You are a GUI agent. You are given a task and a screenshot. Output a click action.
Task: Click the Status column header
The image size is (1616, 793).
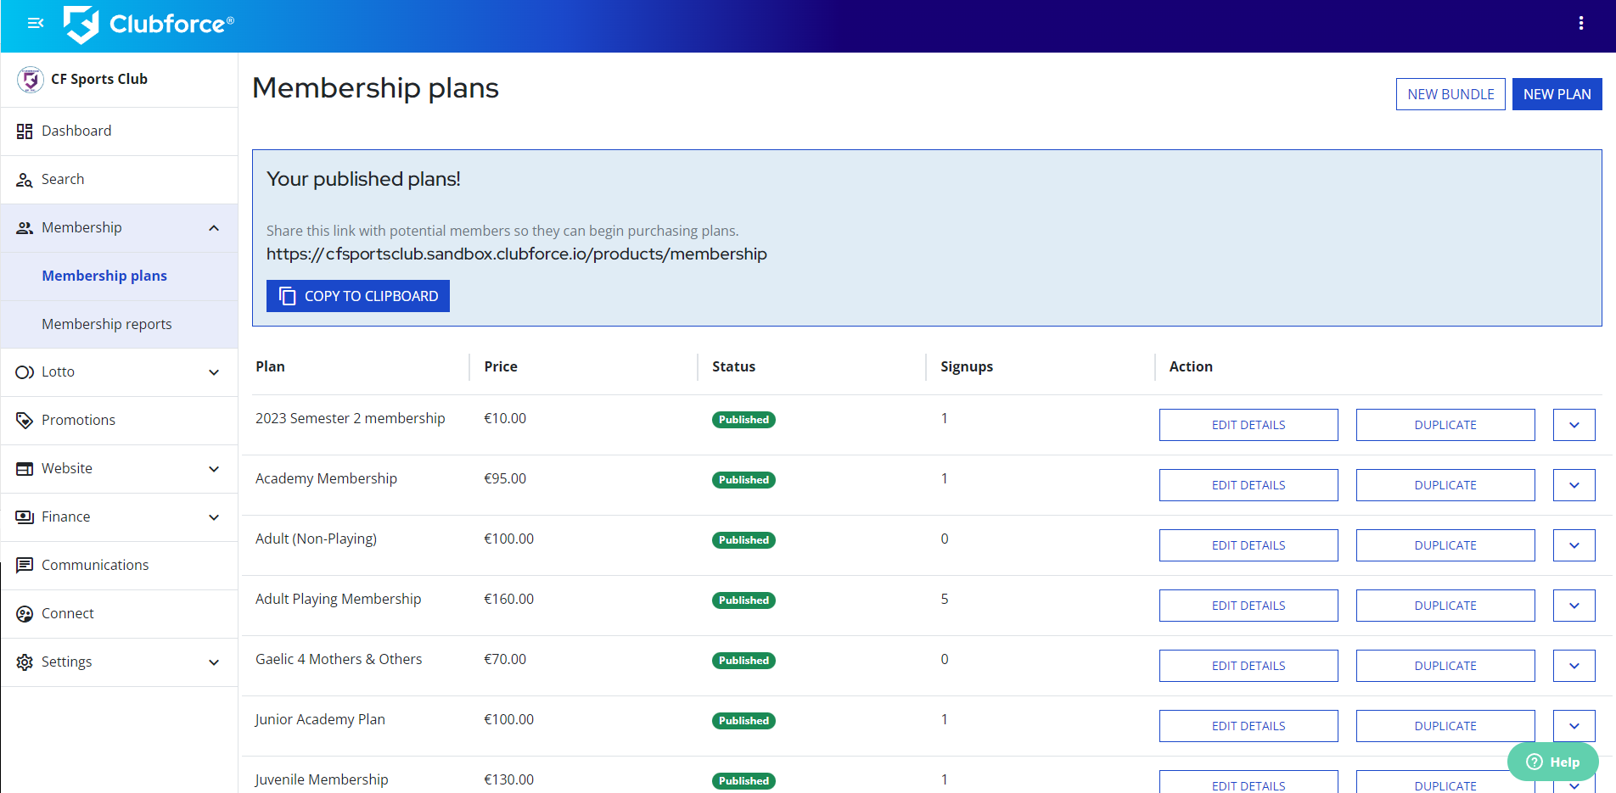733,367
